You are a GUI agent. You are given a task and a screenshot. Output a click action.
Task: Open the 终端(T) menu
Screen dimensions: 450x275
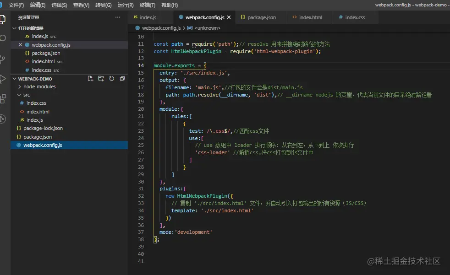click(x=147, y=5)
